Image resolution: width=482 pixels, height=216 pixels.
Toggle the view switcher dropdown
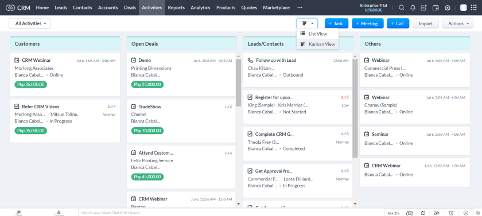[307, 23]
